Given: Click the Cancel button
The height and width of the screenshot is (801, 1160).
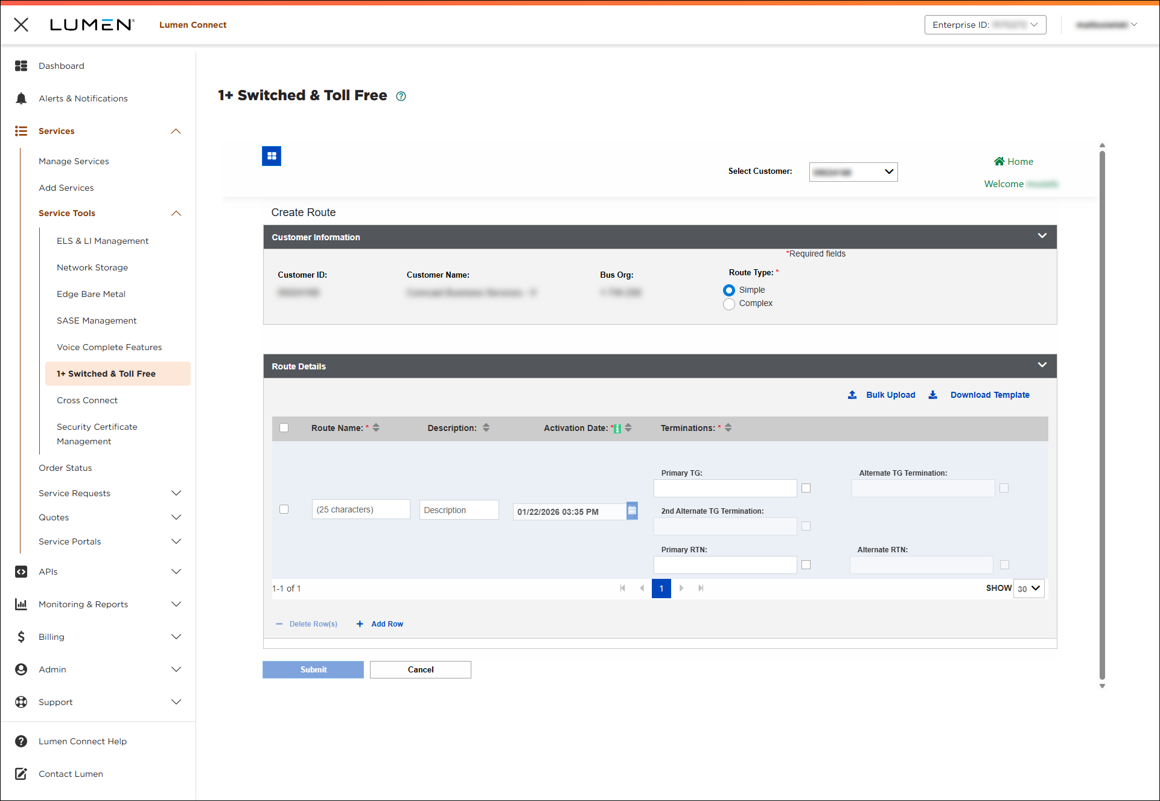Looking at the screenshot, I should [x=421, y=669].
